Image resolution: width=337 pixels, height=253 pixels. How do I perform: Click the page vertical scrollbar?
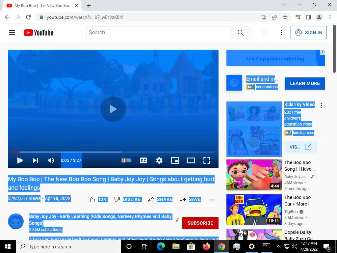coord(334,49)
